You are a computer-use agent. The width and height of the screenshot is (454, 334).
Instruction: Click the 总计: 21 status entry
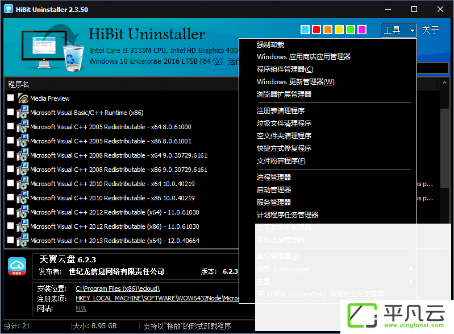pos(16,326)
